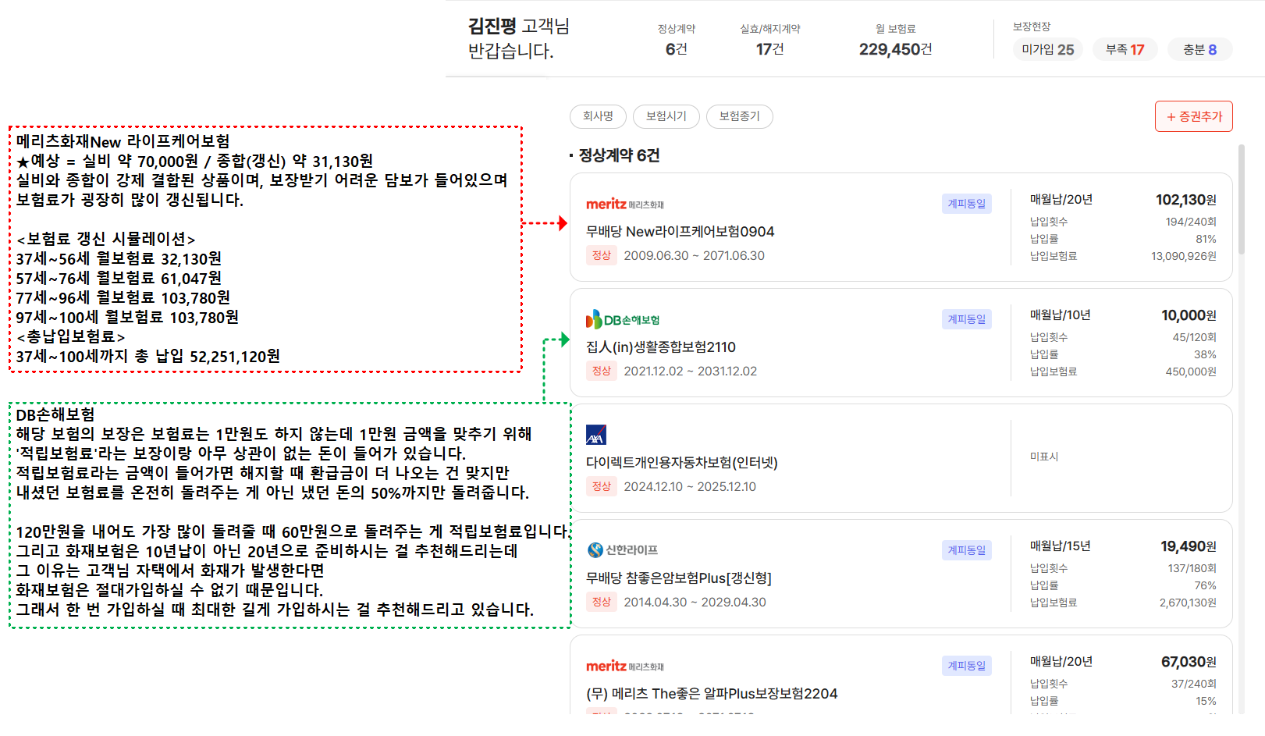Image resolution: width=1265 pixels, height=736 pixels.
Task: Click the 매월납/10년 payment term
Action: [x=1061, y=315]
